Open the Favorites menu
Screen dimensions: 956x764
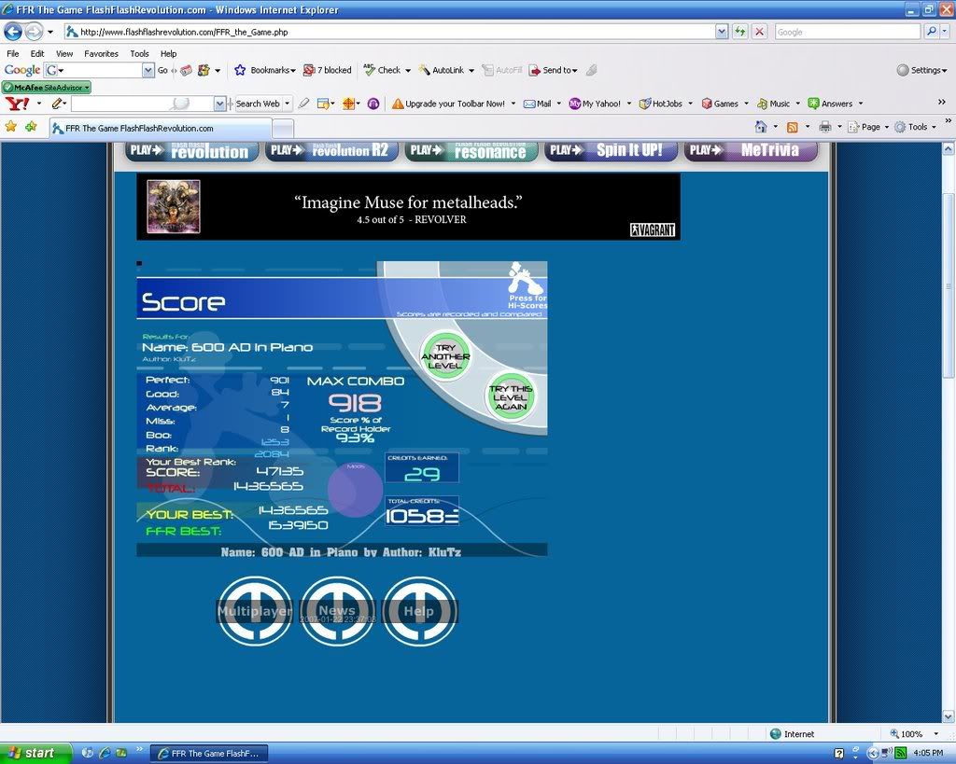(x=101, y=54)
